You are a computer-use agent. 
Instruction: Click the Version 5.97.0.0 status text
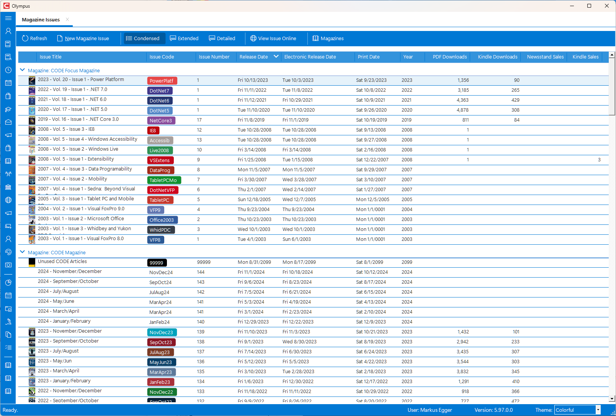(493, 410)
